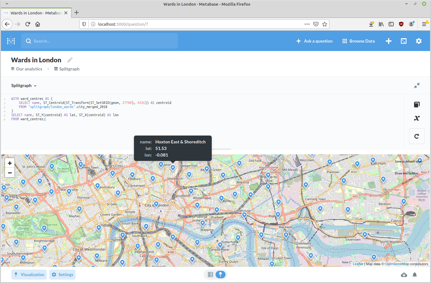
Task: Open the settings gear in Metabase header
Action: pyautogui.click(x=419, y=41)
